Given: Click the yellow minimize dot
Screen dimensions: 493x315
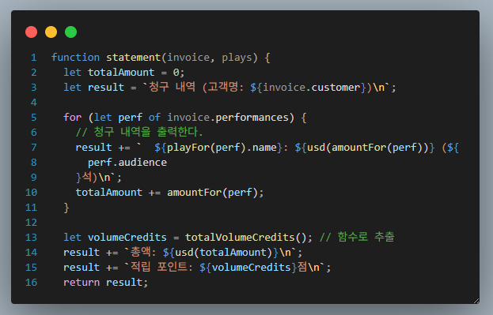Looking at the screenshot, I should (51, 32).
